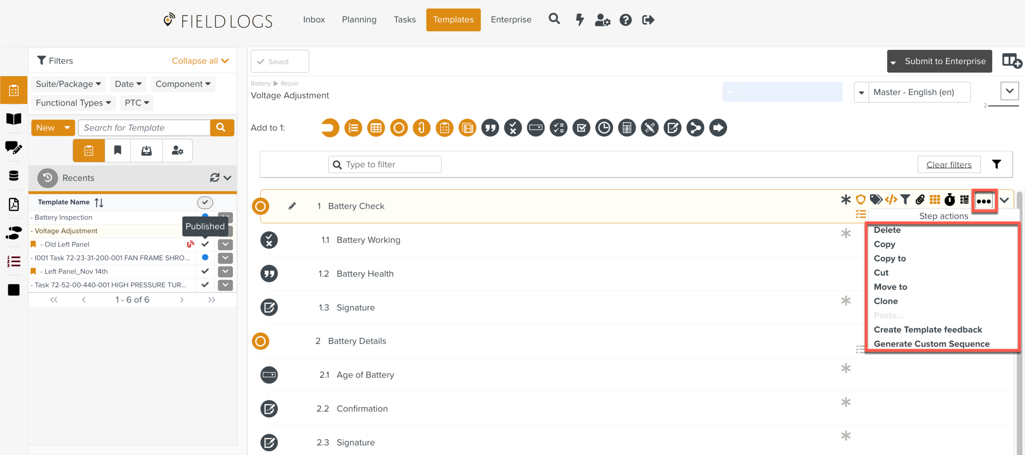Open the three-dots step actions menu
1025x455 pixels.
[x=984, y=201]
